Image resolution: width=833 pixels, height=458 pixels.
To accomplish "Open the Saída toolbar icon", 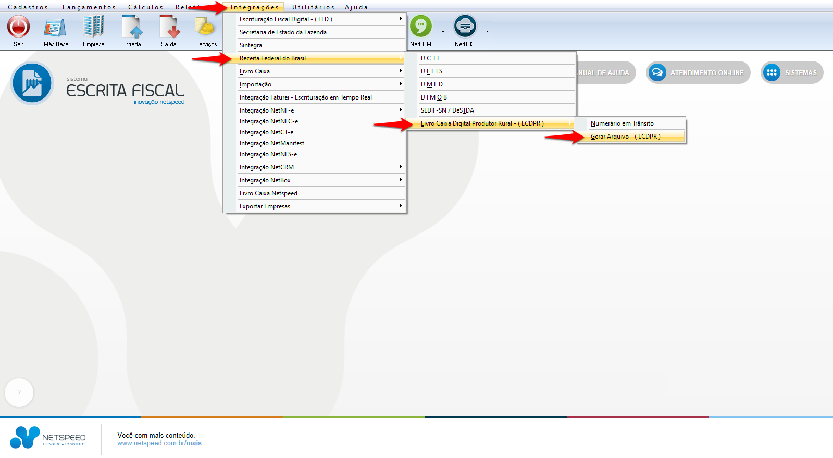I will coord(169,27).
